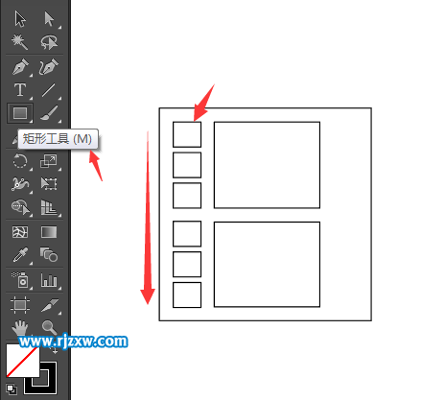
Task: Reset to default fill and stroke
Action: 12,389
